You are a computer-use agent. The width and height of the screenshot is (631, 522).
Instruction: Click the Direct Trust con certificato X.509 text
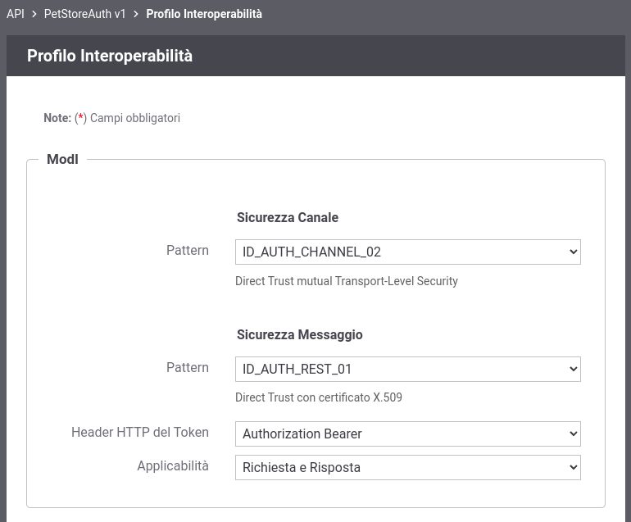pos(319,397)
